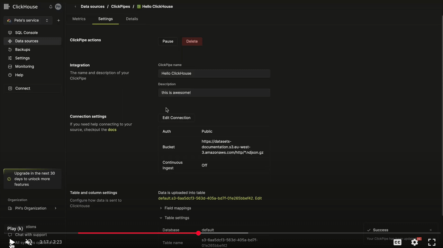Unmute the video speaker icon
The width and height of the screenshot is (443, 248).
(x=29, y=242)
